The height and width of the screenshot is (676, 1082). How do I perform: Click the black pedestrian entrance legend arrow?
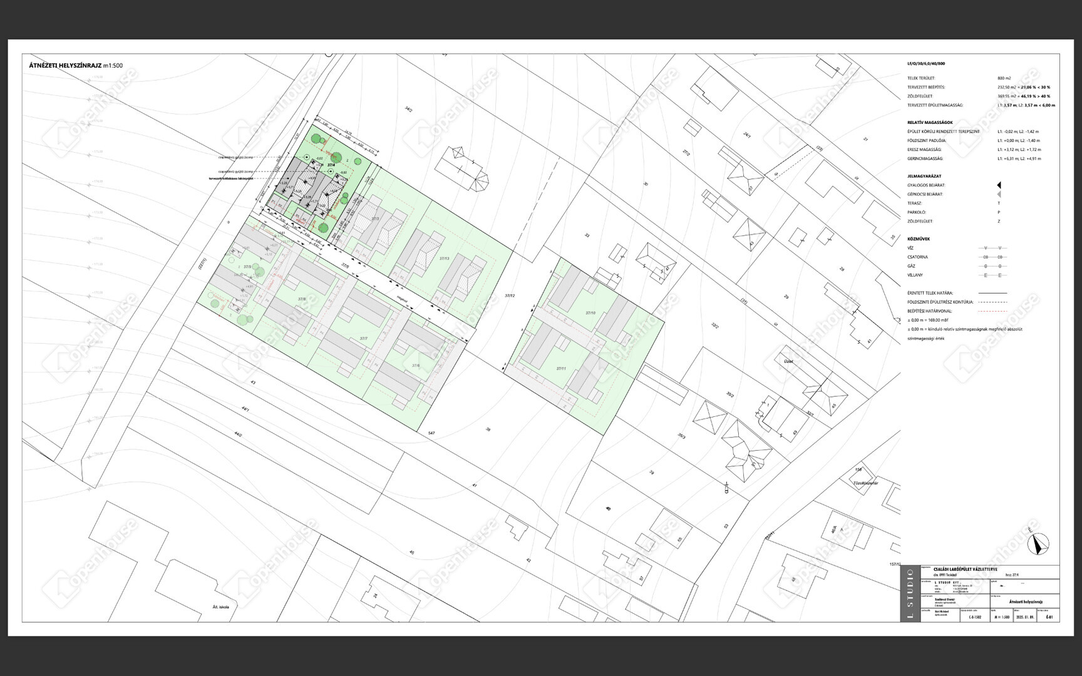point(999,185)
